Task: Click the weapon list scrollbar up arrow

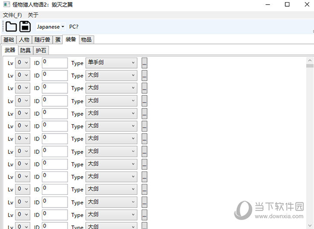Action: (x=310, y=60)
